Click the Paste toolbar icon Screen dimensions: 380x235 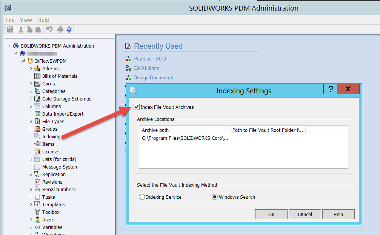point(38,29)
